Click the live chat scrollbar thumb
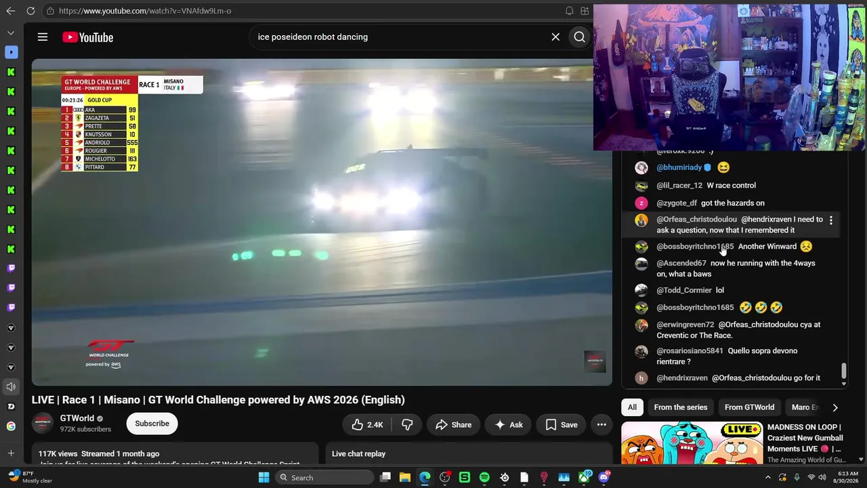The image size is (867, 488). (x=844, y=371)
